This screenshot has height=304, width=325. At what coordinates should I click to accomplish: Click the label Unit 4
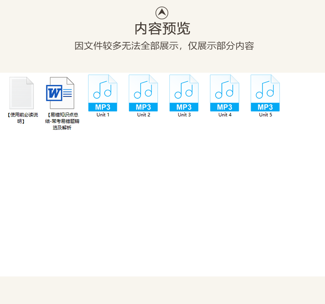click(x=225, y=115)
